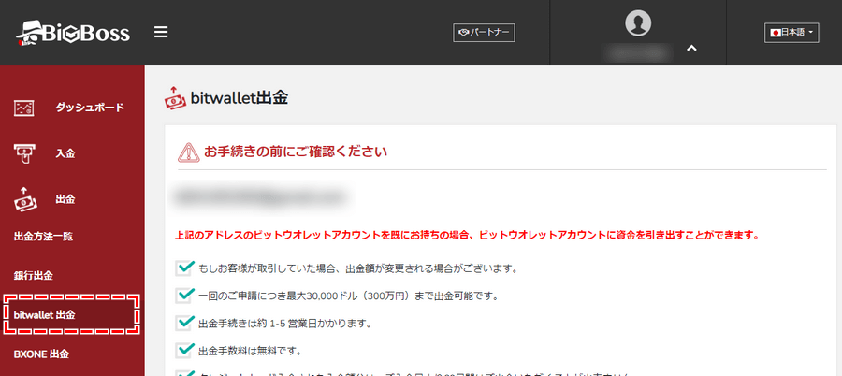Viewport: 842px width, 376px height.
Task: Collapse the account menu chevron
Action: pos(691,49)
